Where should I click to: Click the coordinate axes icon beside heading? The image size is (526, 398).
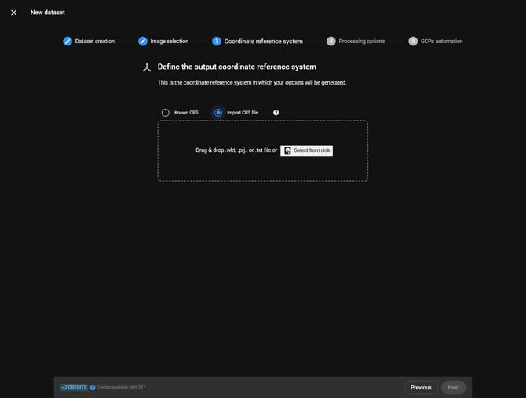point(147,67)
